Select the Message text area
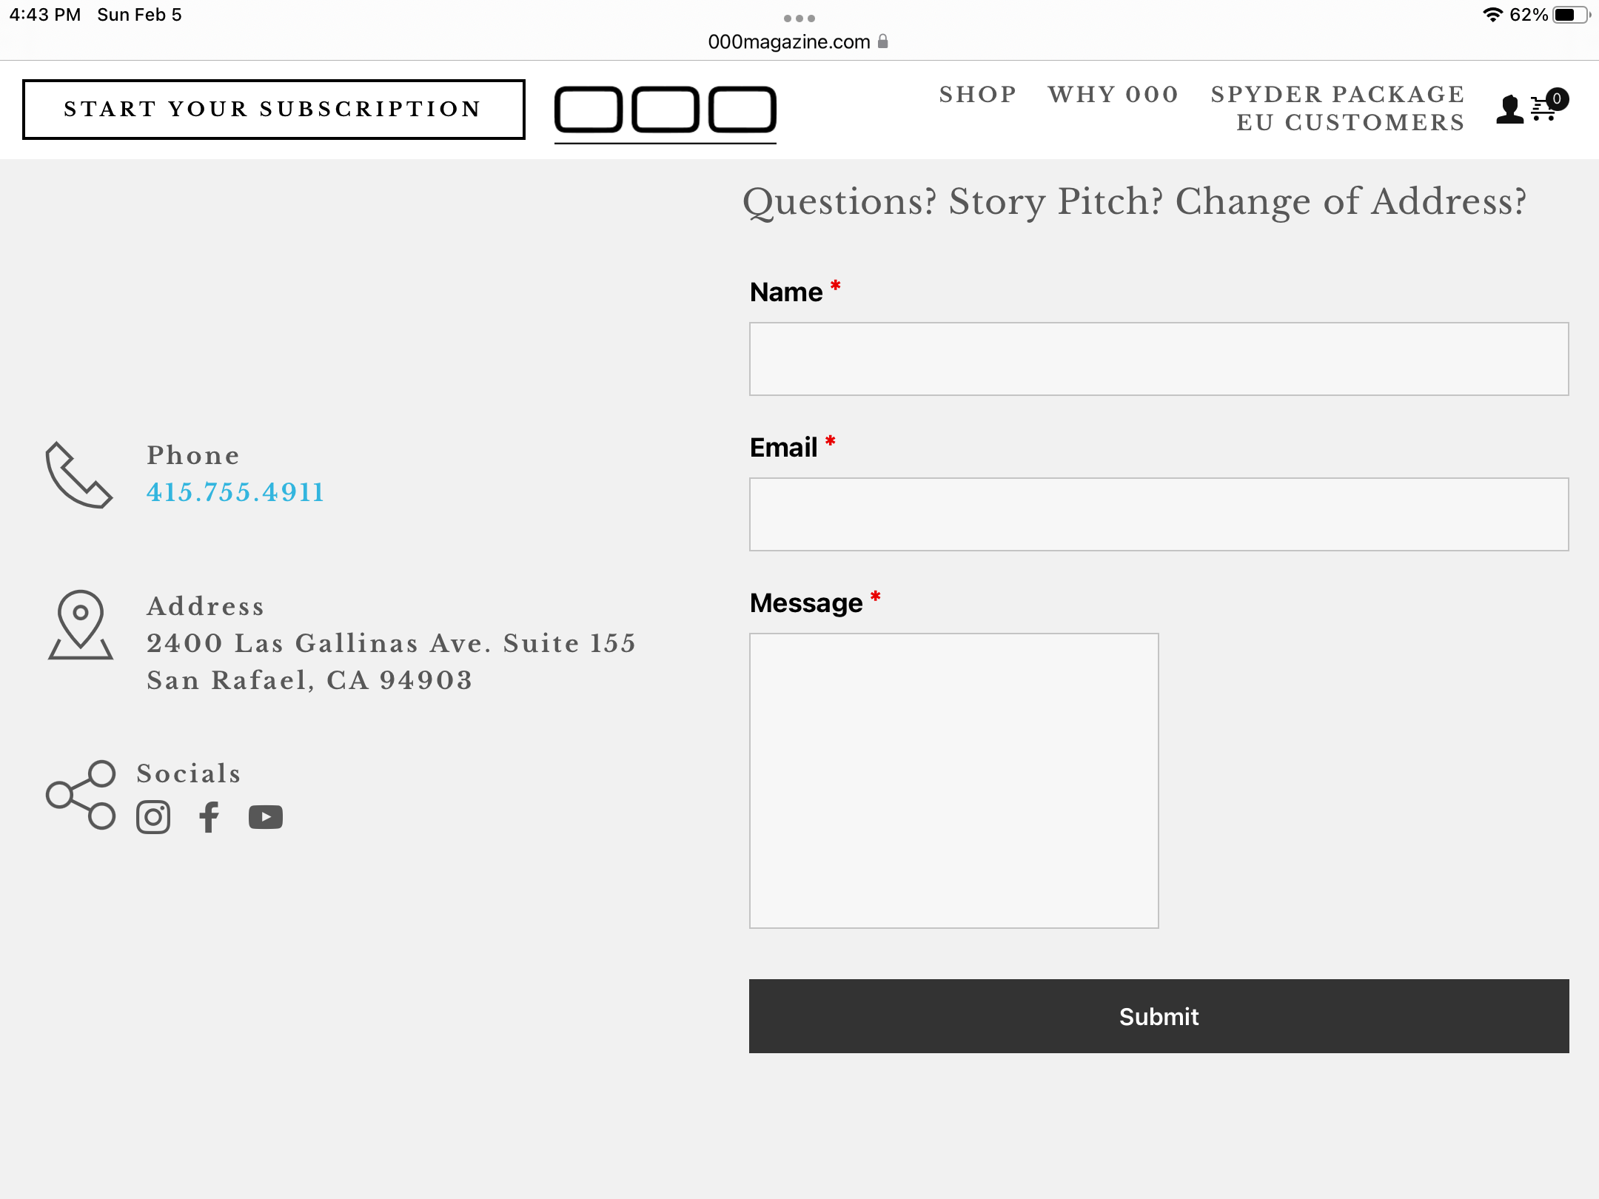Image resolution: width=1599 pixels, height=1199 pixels. pos(953,780)
